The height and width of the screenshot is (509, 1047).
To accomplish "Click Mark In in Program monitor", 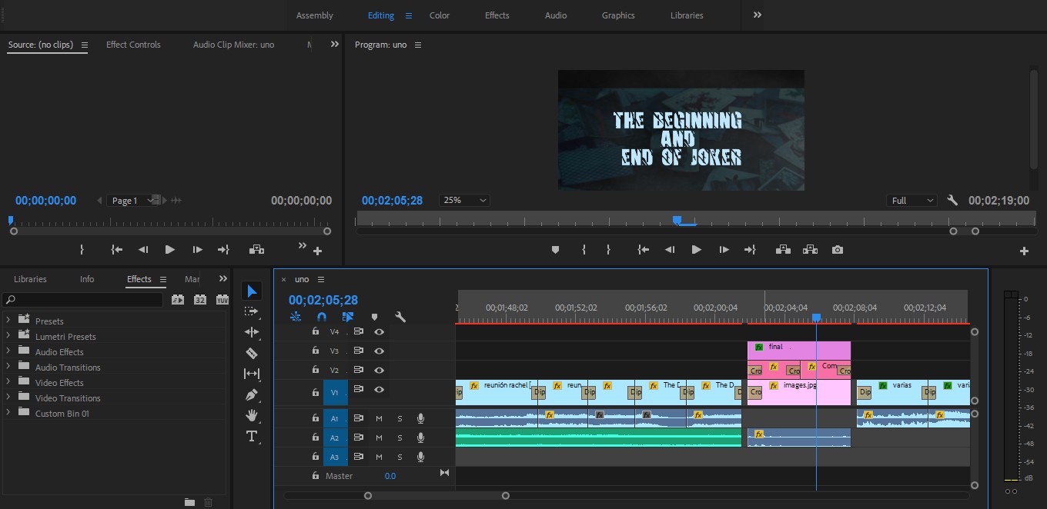I will click(x=584, y=250).
